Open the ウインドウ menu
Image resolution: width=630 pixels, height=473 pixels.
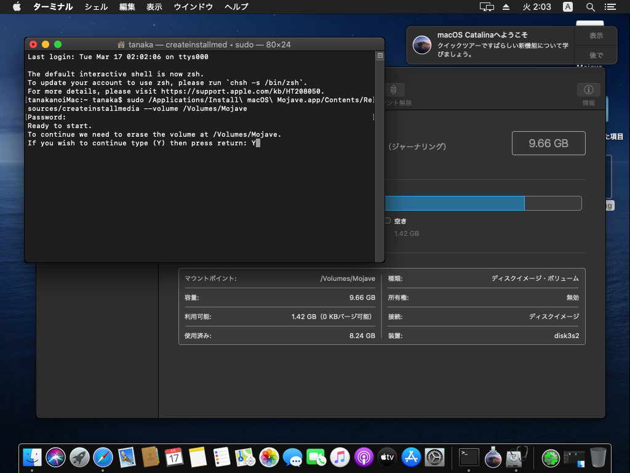[x=193, y=7]
